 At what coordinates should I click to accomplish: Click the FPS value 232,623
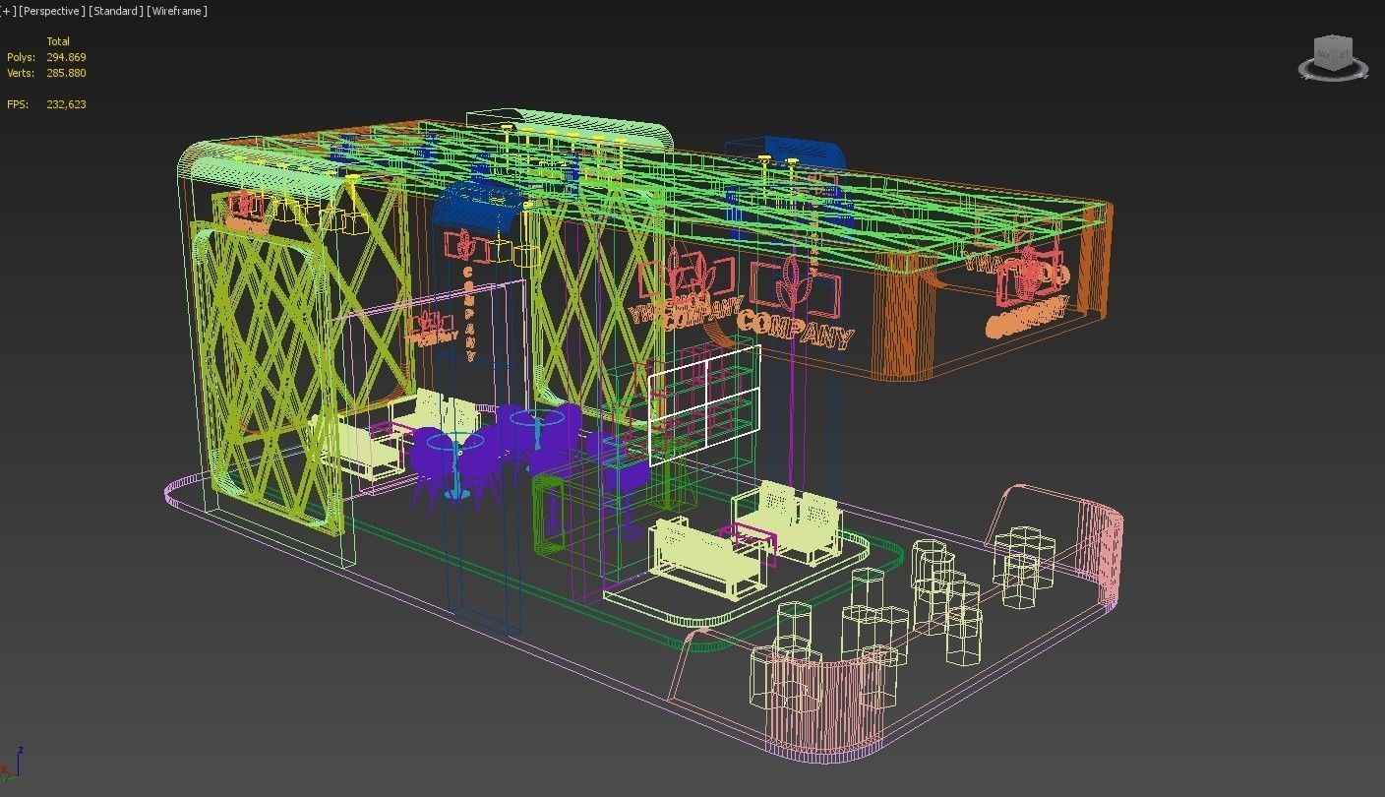pos(66,104)
